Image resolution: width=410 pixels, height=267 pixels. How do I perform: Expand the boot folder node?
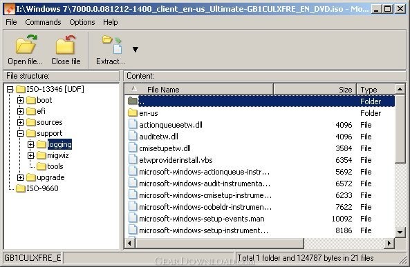tap(20, 100)
